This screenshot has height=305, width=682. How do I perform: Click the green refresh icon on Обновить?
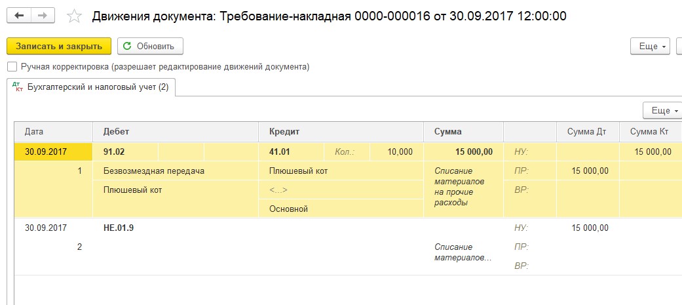pyautogui.click(x=127, y=46)
